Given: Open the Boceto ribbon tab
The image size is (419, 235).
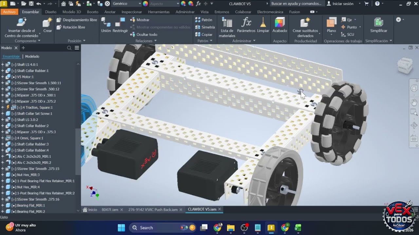Looking at the screenshot, I should pos(93,12).
